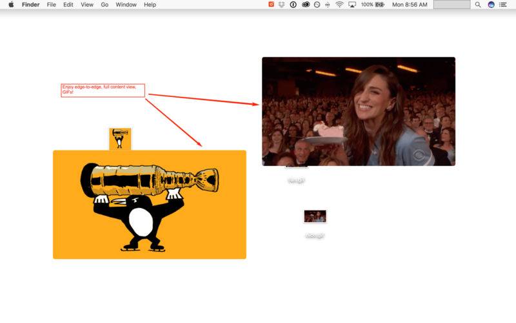
Task: Activate Siri from the menu bar
Action: click(x=491, y=5)
